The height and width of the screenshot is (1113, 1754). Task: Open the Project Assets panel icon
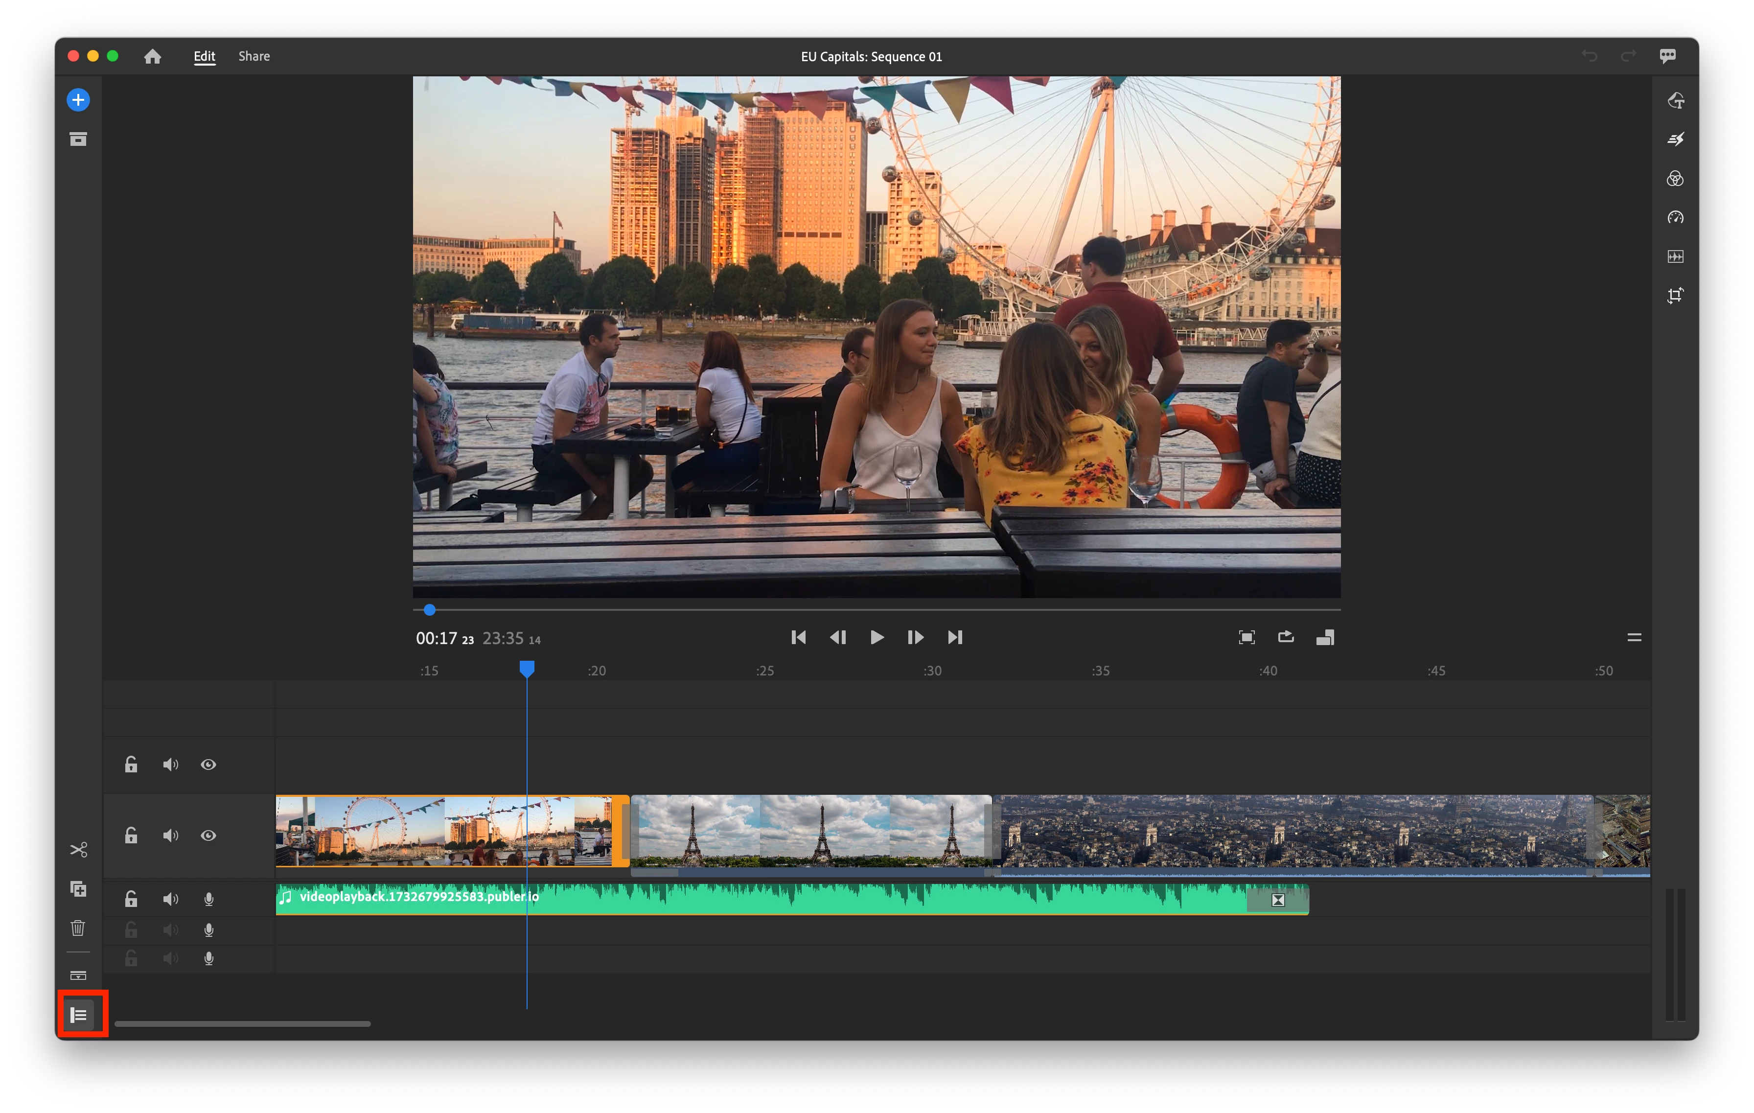coord(78,139)
